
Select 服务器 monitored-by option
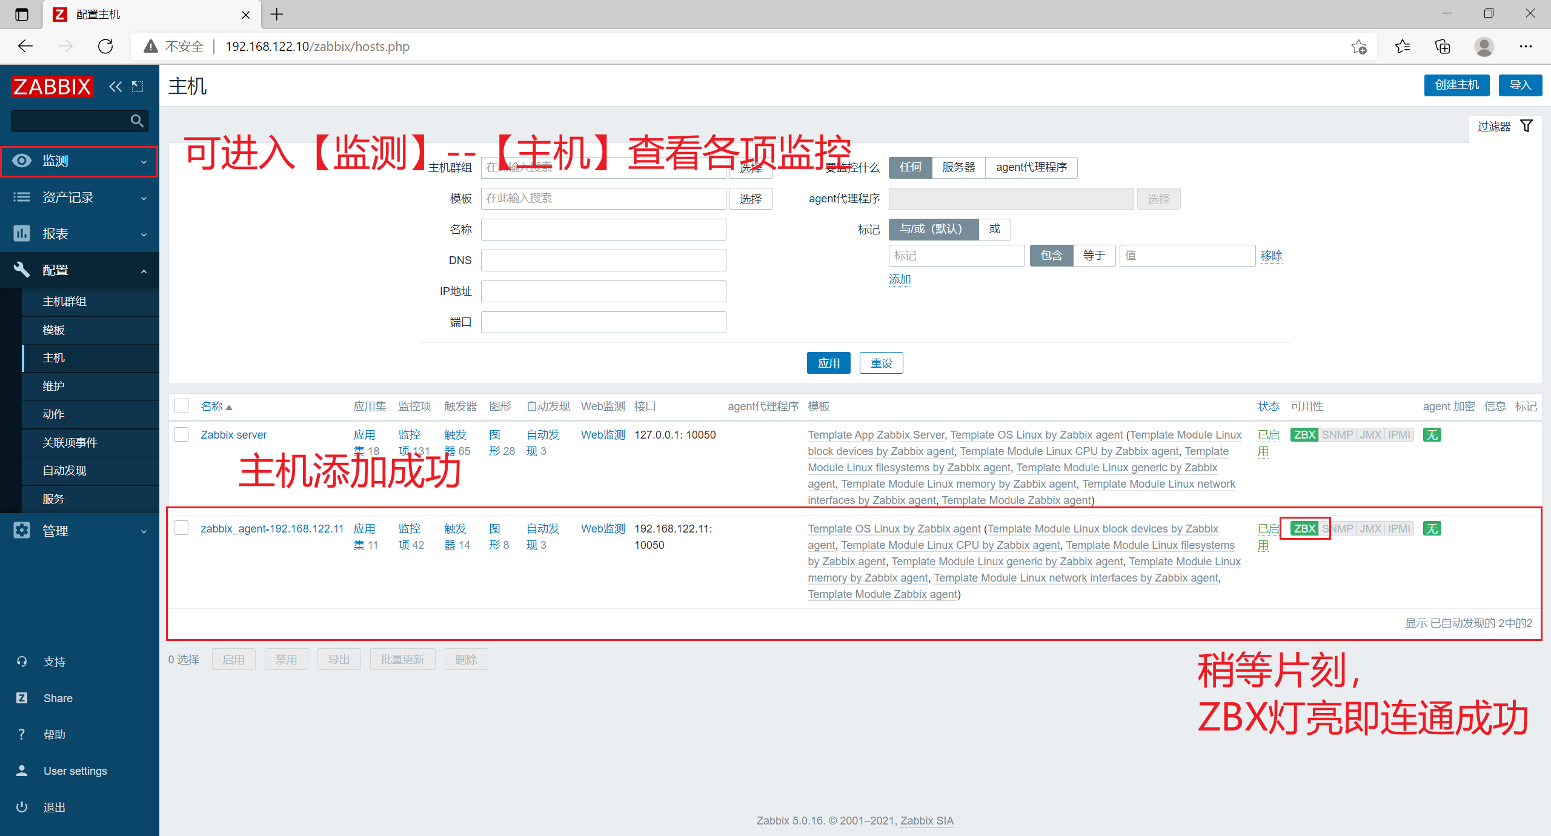[958, 167]
